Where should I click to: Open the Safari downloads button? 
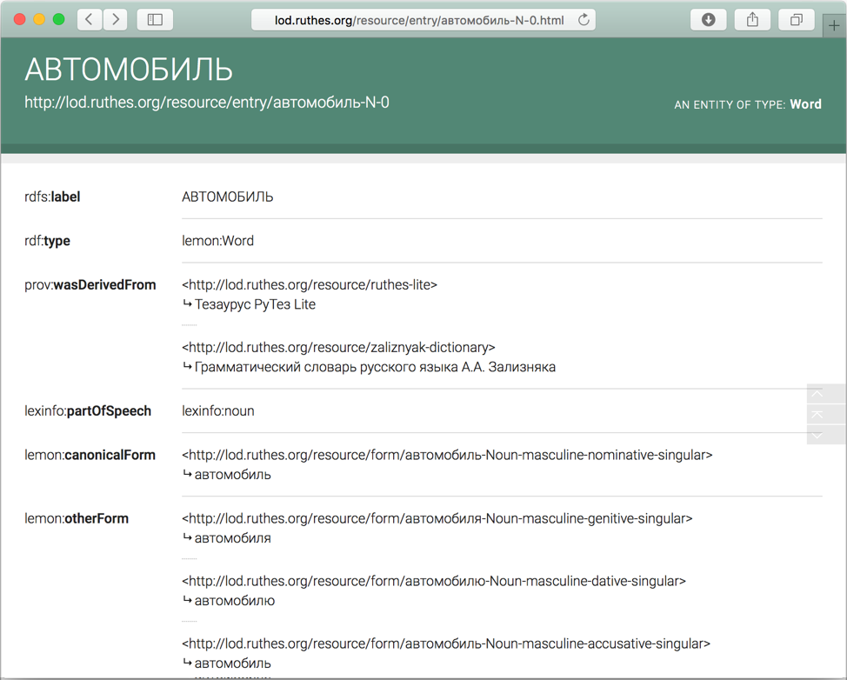[x=708, y=20]
